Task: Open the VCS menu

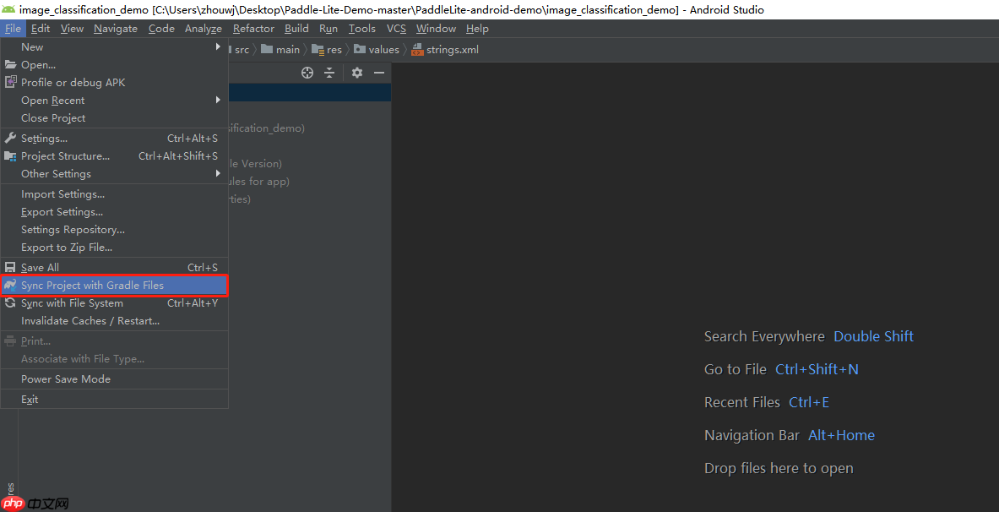Action: 396,29
